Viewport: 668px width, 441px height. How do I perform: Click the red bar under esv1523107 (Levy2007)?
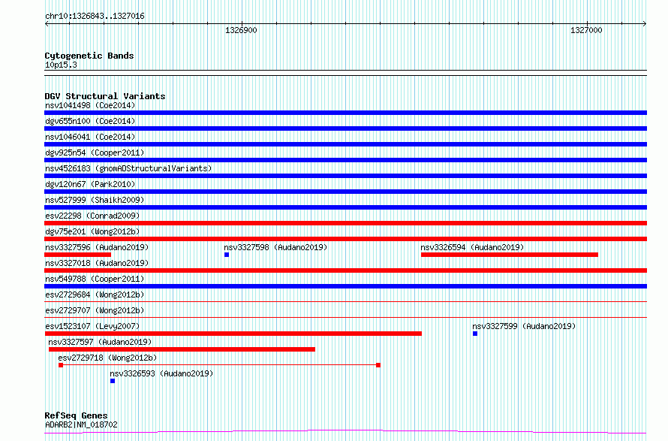tap(233, 334)
